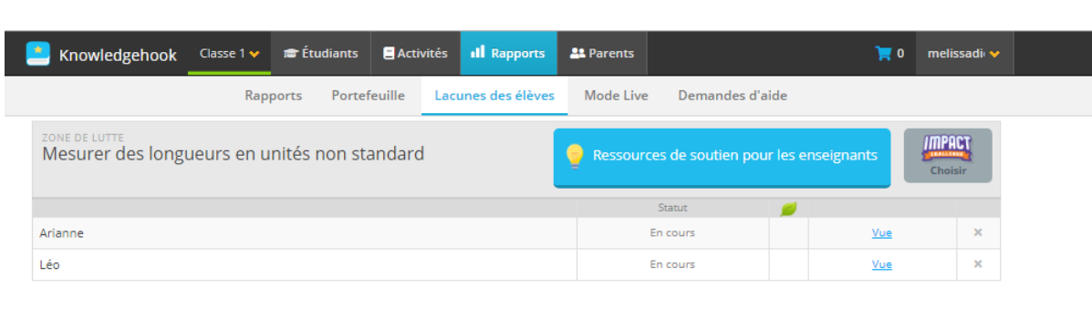Click Arianne's En cours status

coord(672,233)
